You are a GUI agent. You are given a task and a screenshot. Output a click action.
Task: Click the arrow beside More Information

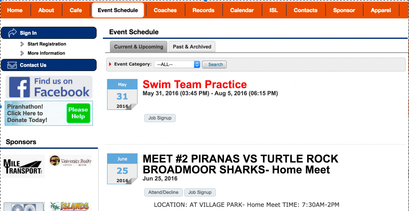click(22, 53)
